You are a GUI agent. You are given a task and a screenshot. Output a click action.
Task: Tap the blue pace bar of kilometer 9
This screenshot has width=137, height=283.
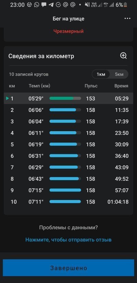tap(65, 190)
